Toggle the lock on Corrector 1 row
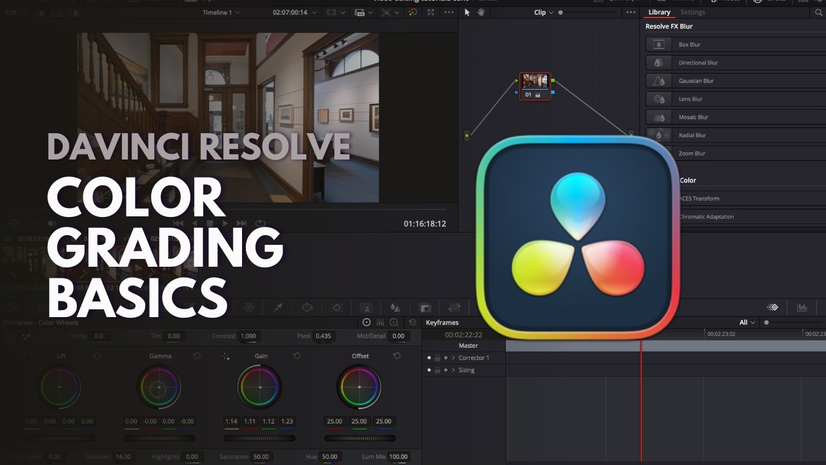826x465 pixels. 437,358
